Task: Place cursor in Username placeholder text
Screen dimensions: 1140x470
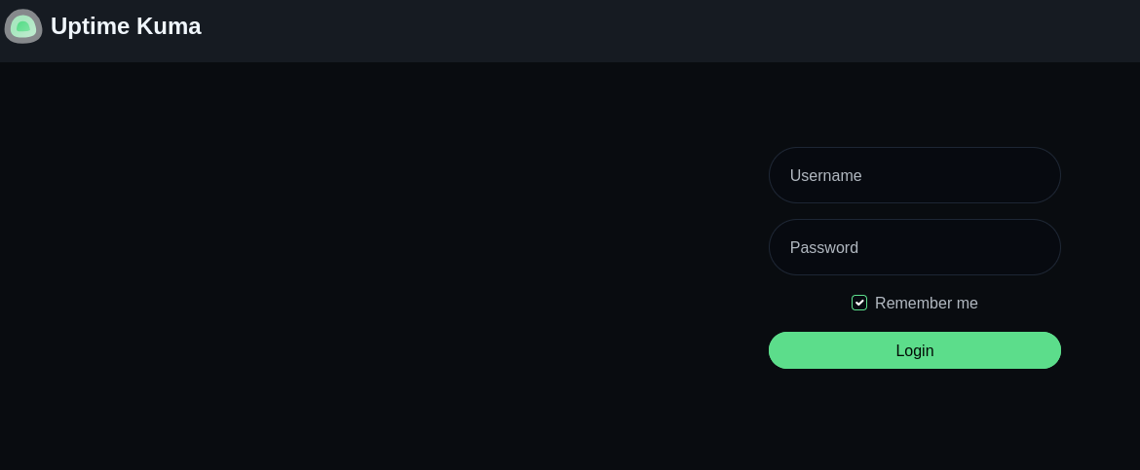Action: 825,176
